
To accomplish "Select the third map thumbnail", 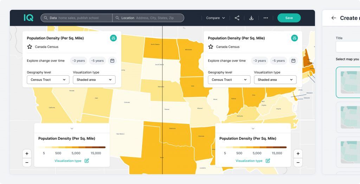I will coord(348,152).
